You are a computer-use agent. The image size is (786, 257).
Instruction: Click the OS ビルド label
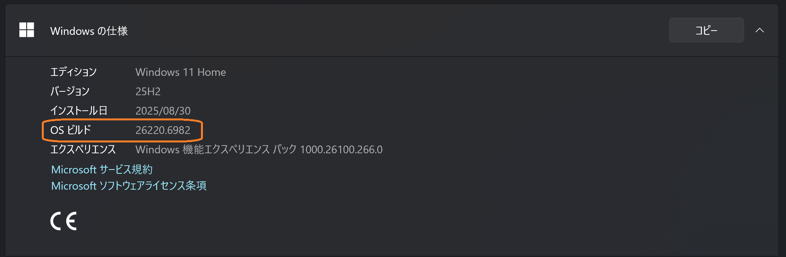71,130
